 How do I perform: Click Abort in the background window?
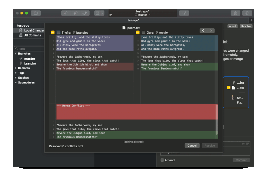(232, 26)
